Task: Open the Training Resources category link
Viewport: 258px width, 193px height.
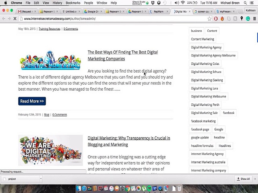Action: (49, 29)
